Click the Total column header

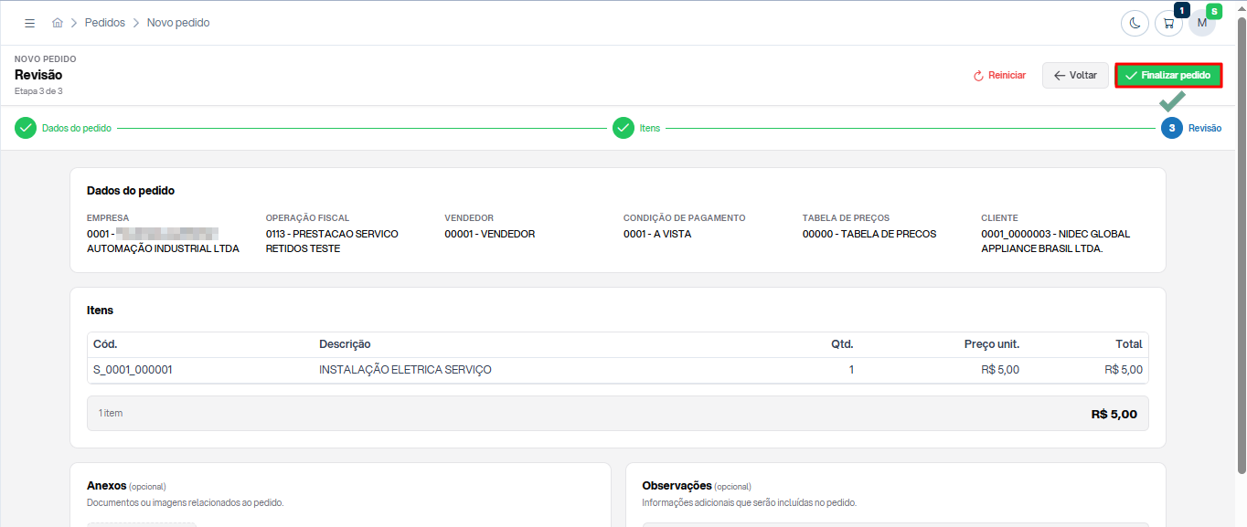point(1129,344)
